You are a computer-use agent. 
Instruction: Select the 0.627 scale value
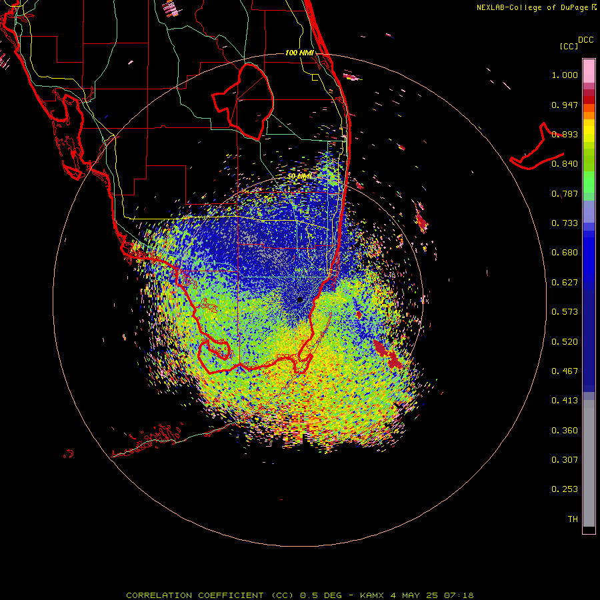tap(565, 283)
